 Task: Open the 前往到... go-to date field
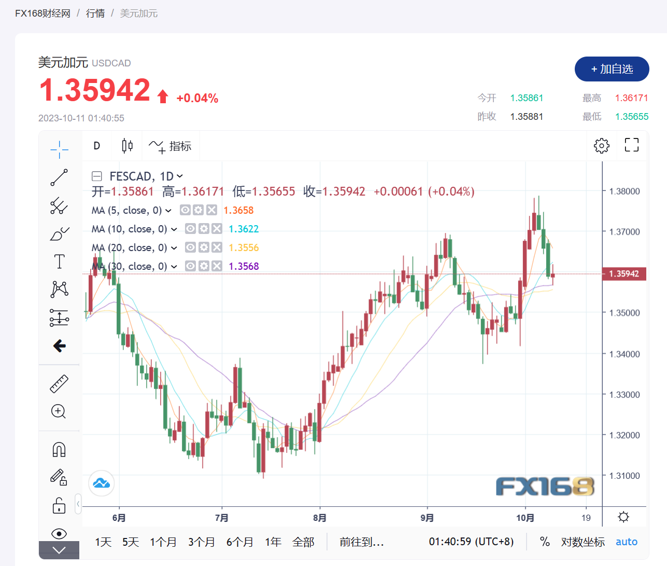point(361,542)
